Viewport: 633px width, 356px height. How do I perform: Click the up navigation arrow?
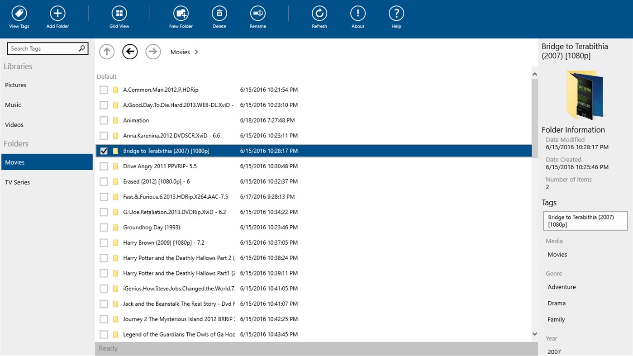[x=107, y=52]
